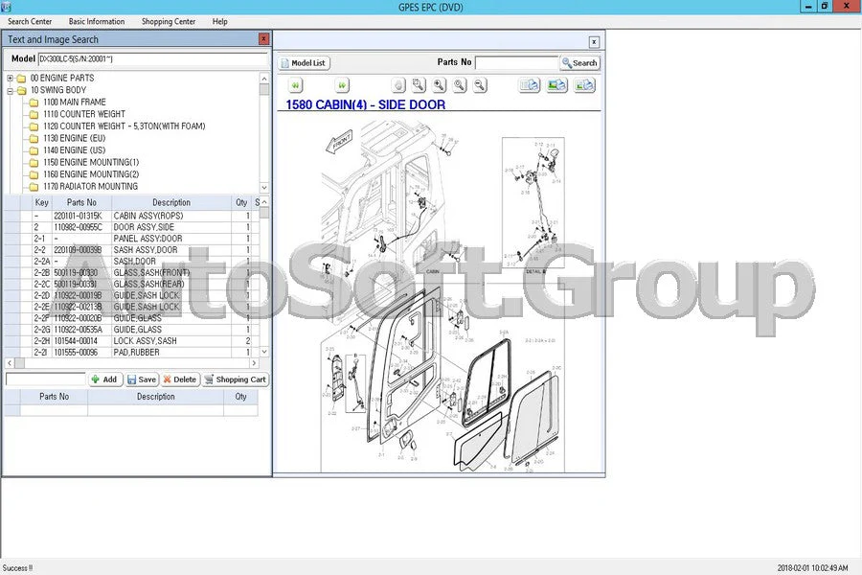This screenshot has height=575, width=862.
Task: Click the area zoom selection tool
Action: 419,85
